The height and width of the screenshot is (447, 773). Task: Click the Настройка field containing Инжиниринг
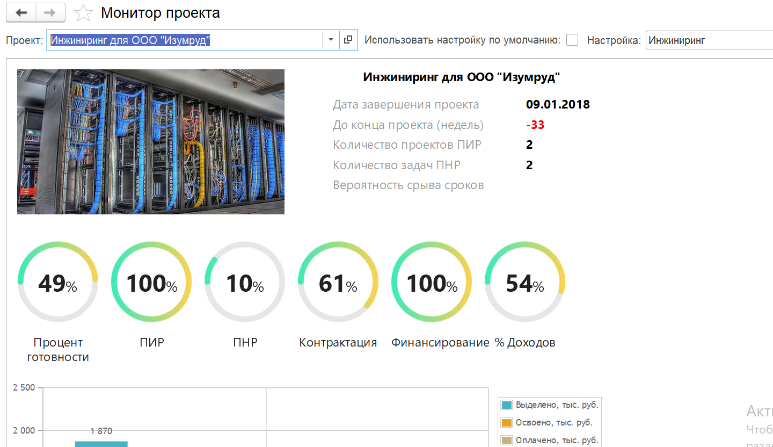click(x=709, y=40)
